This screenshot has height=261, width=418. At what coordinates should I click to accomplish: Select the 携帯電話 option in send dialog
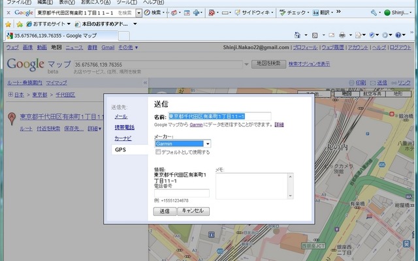(x=125, y=127)
